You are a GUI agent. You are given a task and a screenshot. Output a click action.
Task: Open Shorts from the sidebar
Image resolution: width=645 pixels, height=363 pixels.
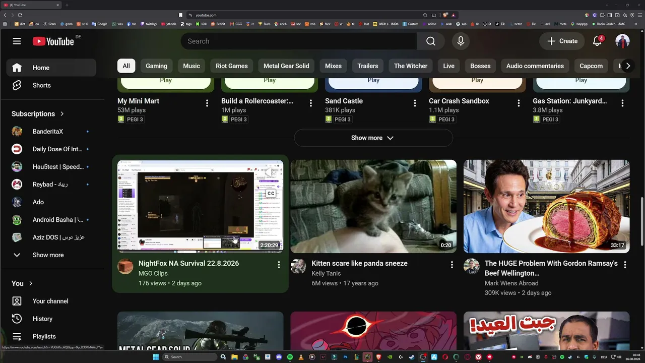[51, 85]
